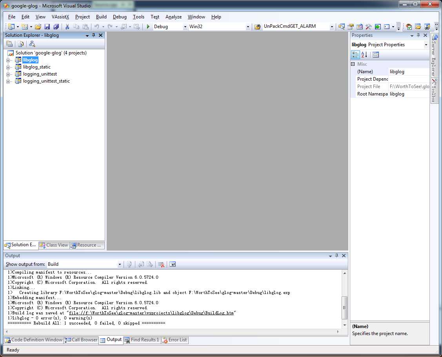Click the Save toolbar icon

(47, 27)
